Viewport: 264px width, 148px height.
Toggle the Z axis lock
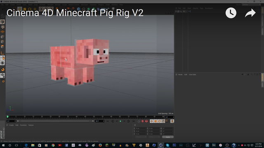pos(51,9)
